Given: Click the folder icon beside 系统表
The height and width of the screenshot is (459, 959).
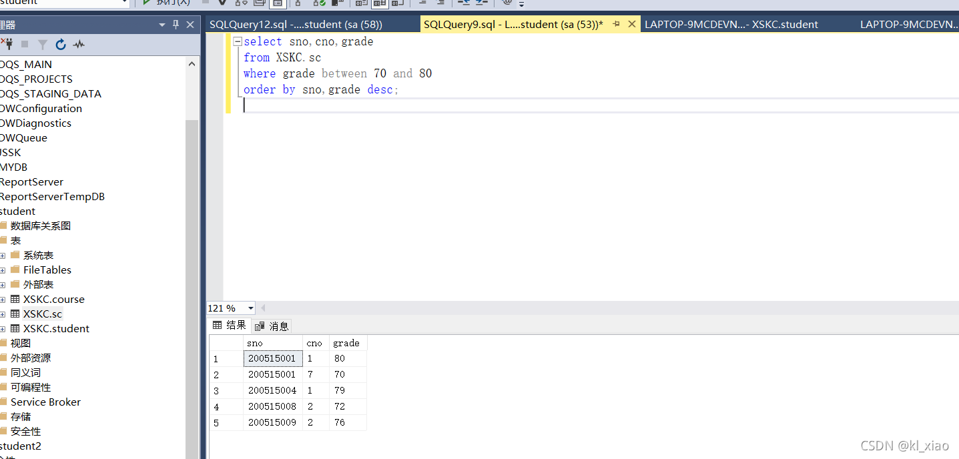Looking at the screenshot, I should click(x=15, y=255).
